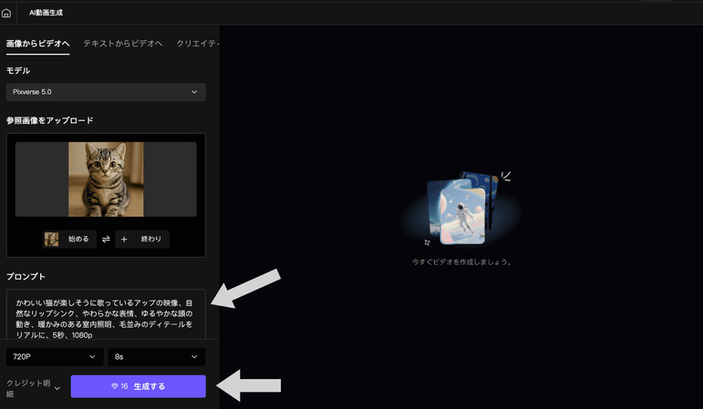Click the 今すぐビデオを作成しましょう。 text
This screenshot has width=703, height=409.
(461, 261)
